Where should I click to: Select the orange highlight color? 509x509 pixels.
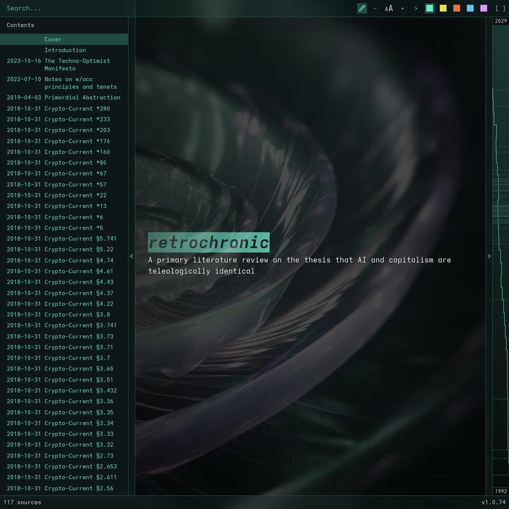(x=457, y=9)
